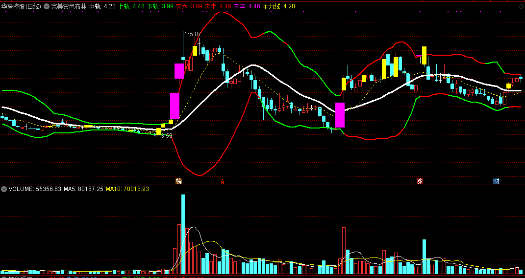Click the 涨 event marker icon
The image size is (525, 278).
click(x=420, y=181)
